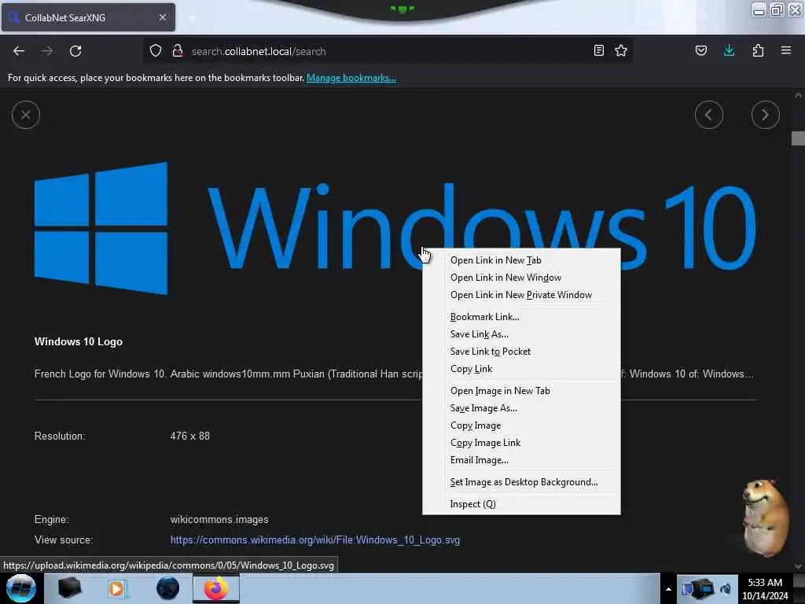Open the Windows Start orb
The height and width of the screenshot is (604, 805).
[x=20, y=588]
